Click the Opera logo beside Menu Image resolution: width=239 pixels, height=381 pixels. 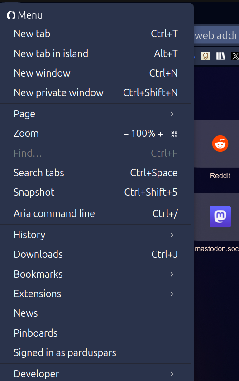pyautogui.click(x=11, y=15)
